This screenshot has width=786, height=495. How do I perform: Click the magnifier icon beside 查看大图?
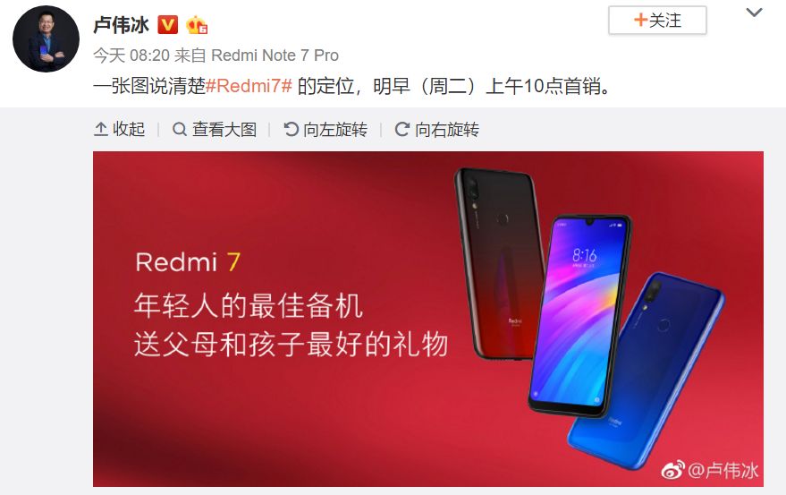(x=179, y=130)
